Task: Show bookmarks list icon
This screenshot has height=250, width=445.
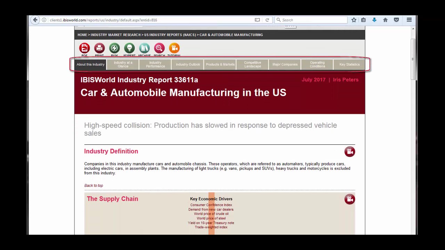Action: pyautogui.click(x=363, y=20)
